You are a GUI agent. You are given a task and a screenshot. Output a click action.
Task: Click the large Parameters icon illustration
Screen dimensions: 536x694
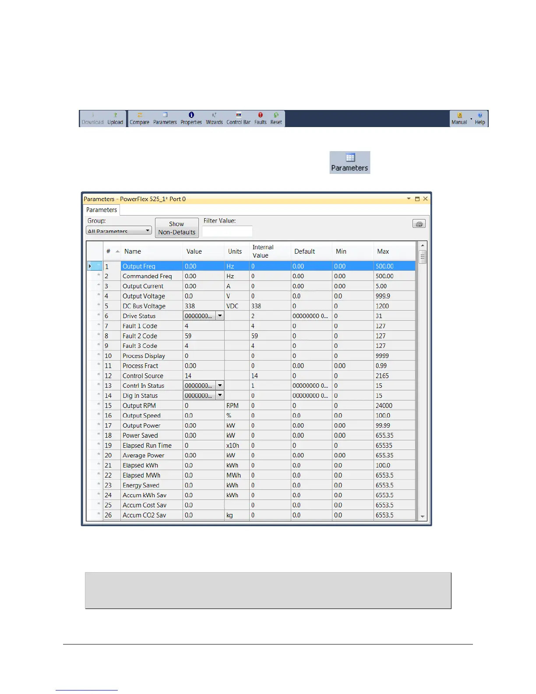(350, 163)
